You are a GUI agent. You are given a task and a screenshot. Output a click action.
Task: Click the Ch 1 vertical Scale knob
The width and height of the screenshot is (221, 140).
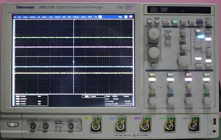152,101
